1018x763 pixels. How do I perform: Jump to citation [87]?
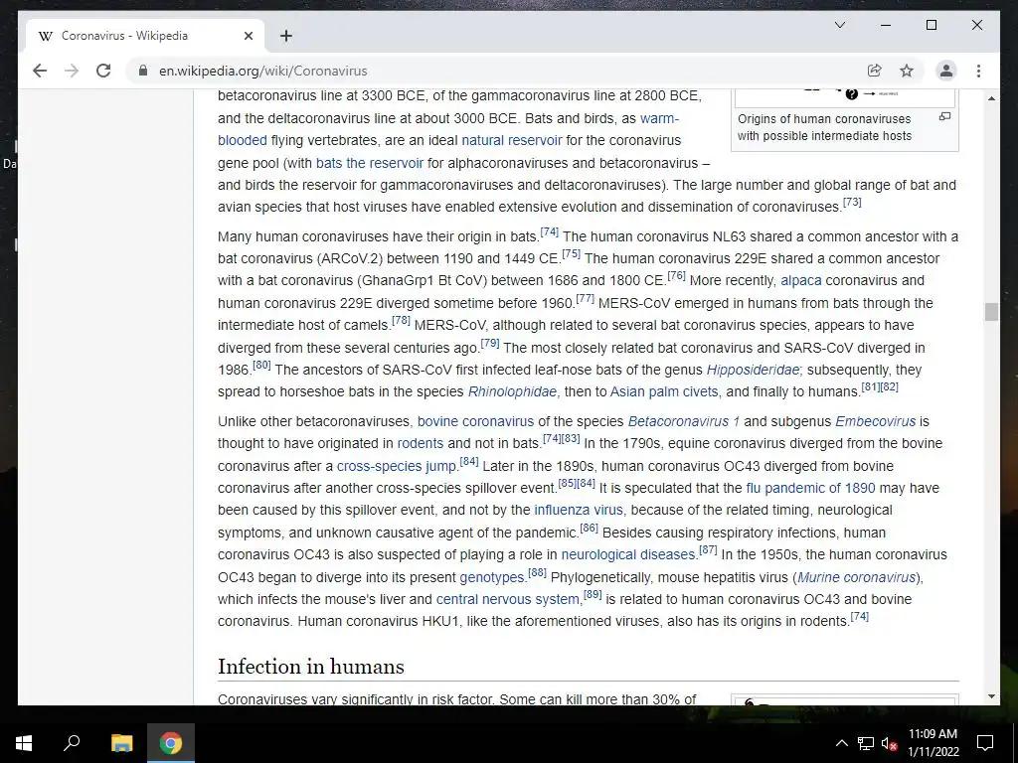(x=708, y=550)
